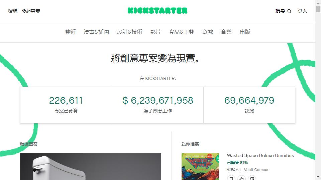Click the thumbs-up icon under Vault Comics
Image resolution: width=321 pixels, height=180 pixels.
click(x=241, y=178)
